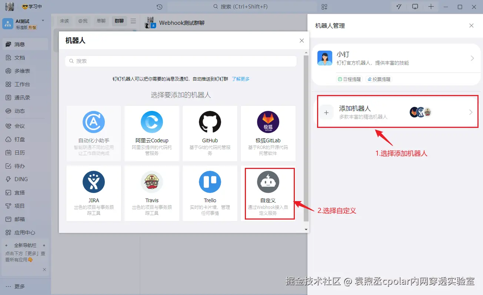Click 添加机器人 in robot management panel
Screen dimensions: 483x295
pyautogui.click(x=397, y=112)
